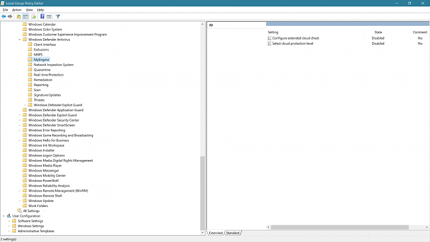This screenshot has height=242, width=430.
Task: Click the All Settings node icon
Action: click(x=19, y=210)
